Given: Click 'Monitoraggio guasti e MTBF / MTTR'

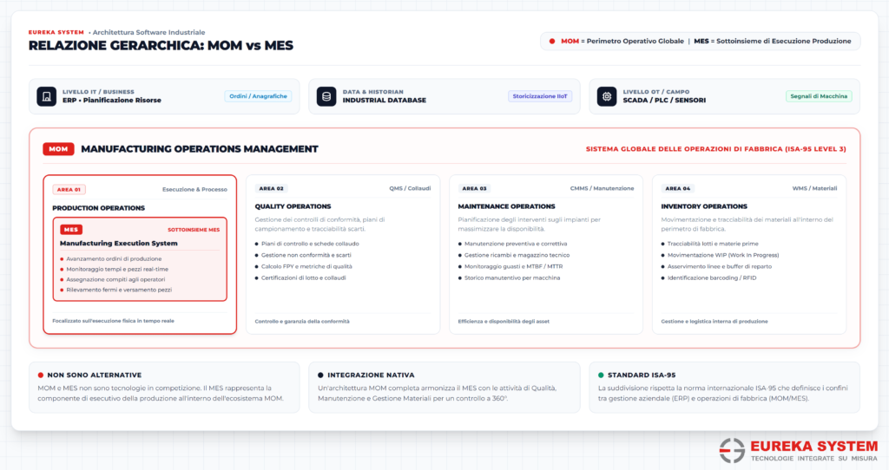Looking at the screenshot, I should [x=513, y=266].
